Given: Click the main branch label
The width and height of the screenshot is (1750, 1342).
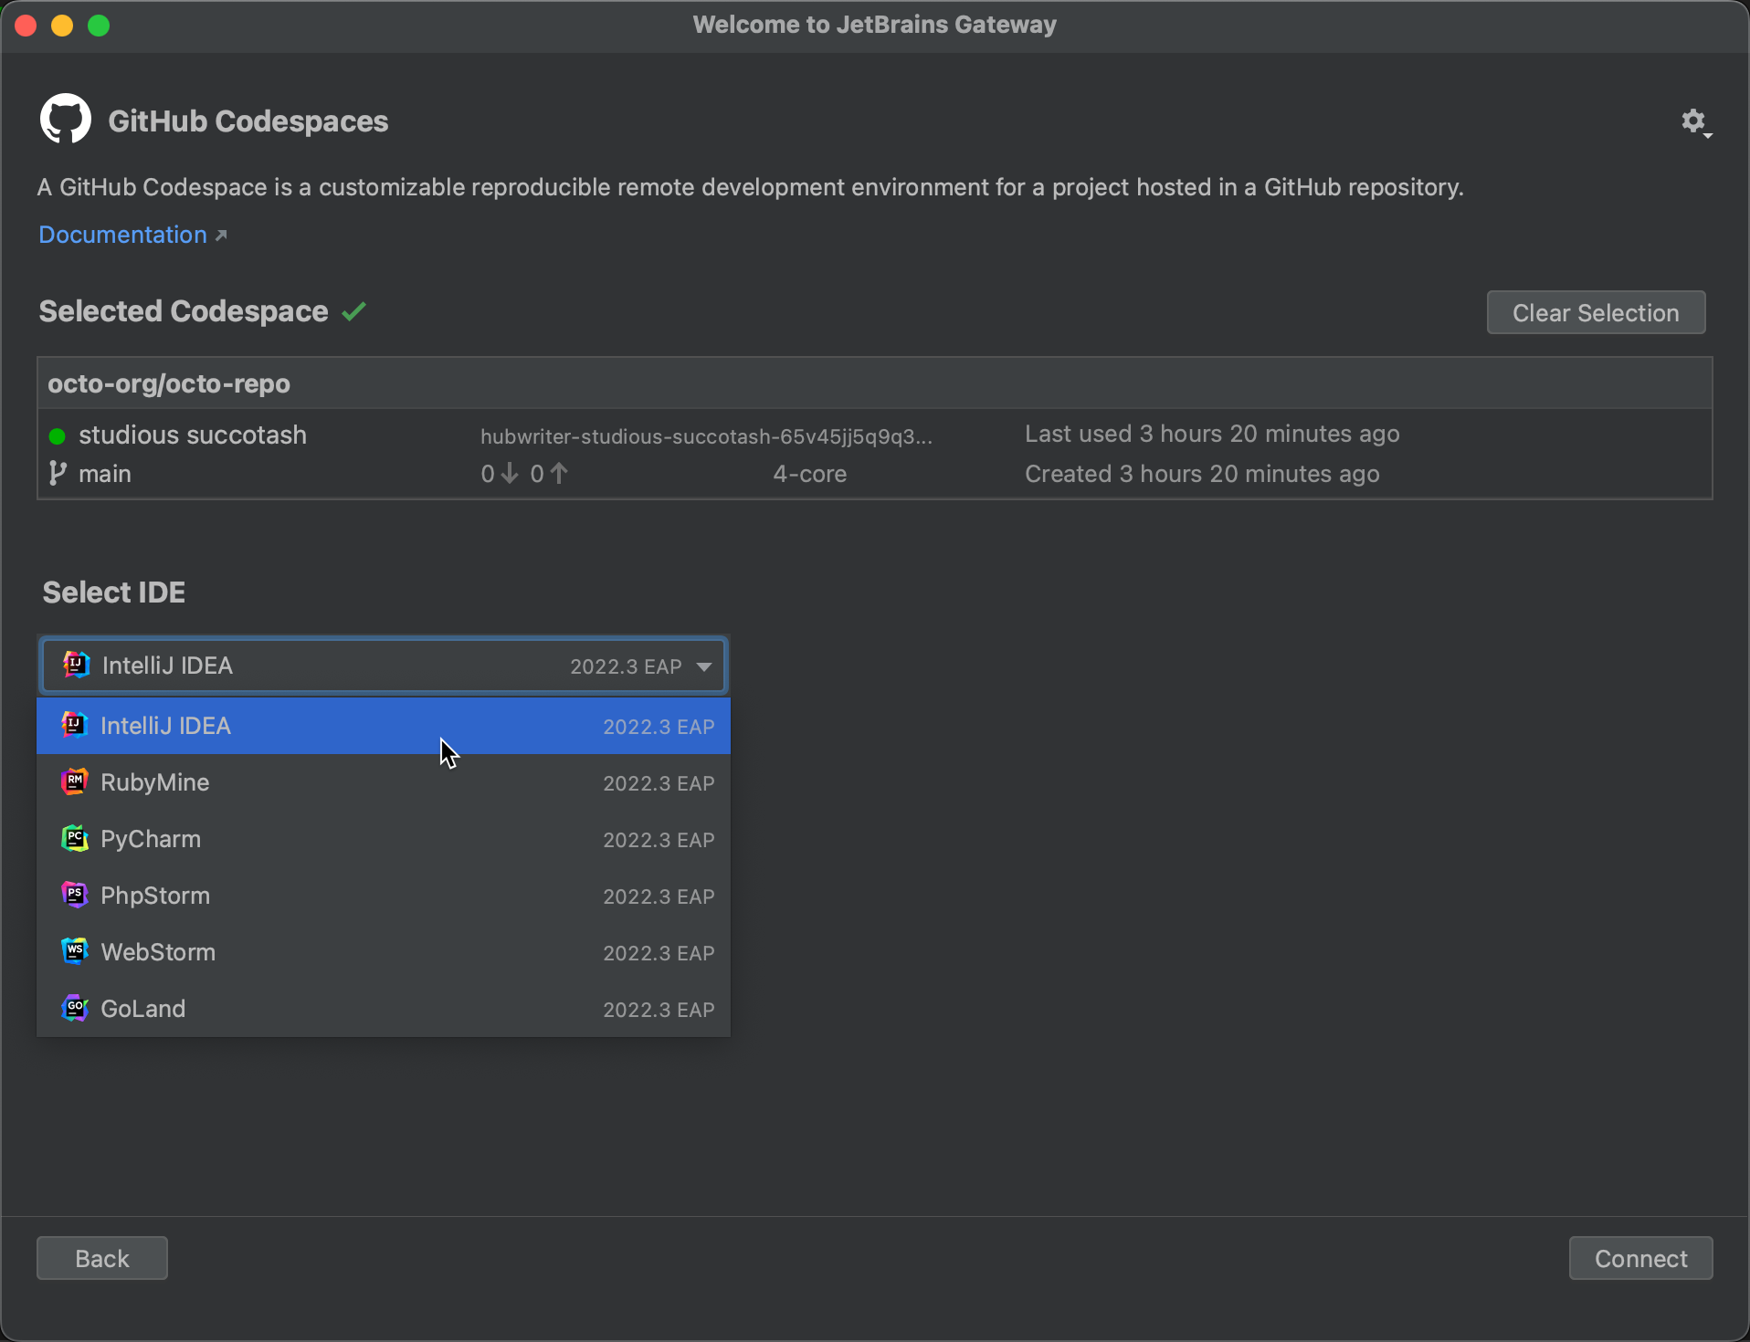Looking at the screenshot, I should pyautogui.click(x=105, y=474).
